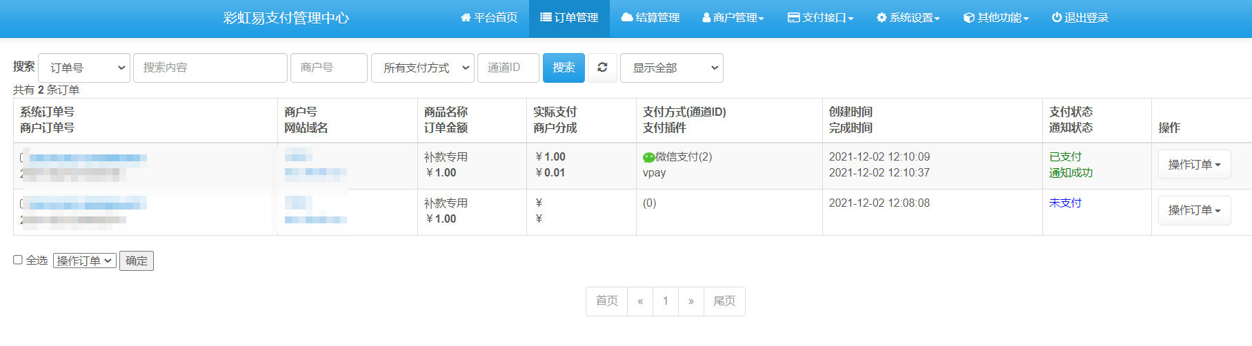1252x346 pixels.
Task: Open the bulk 操作订单 select beside 全选
Action: [84, 261]
